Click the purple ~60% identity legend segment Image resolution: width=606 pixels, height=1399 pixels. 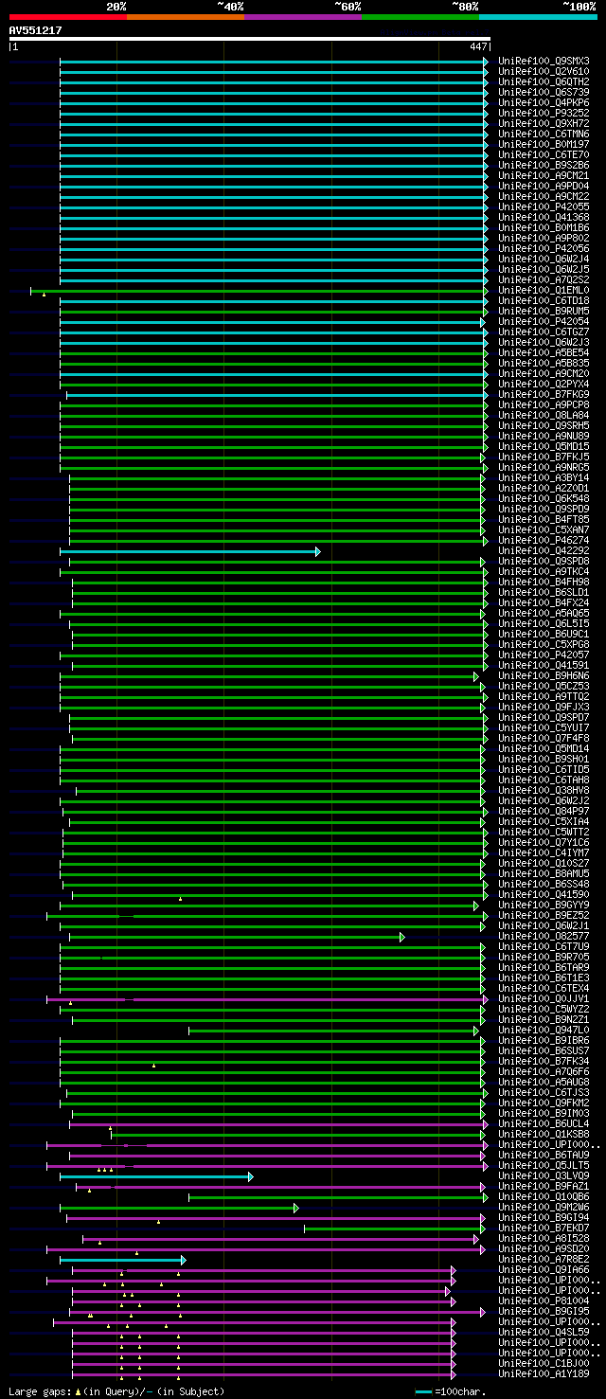point(303,17)
